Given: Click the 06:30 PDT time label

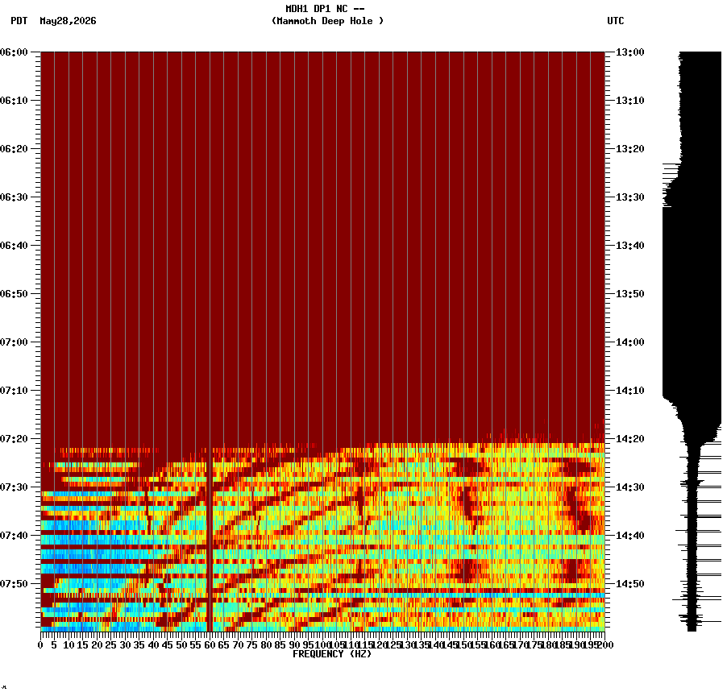Looking at the screenshot, I should 14,197.
